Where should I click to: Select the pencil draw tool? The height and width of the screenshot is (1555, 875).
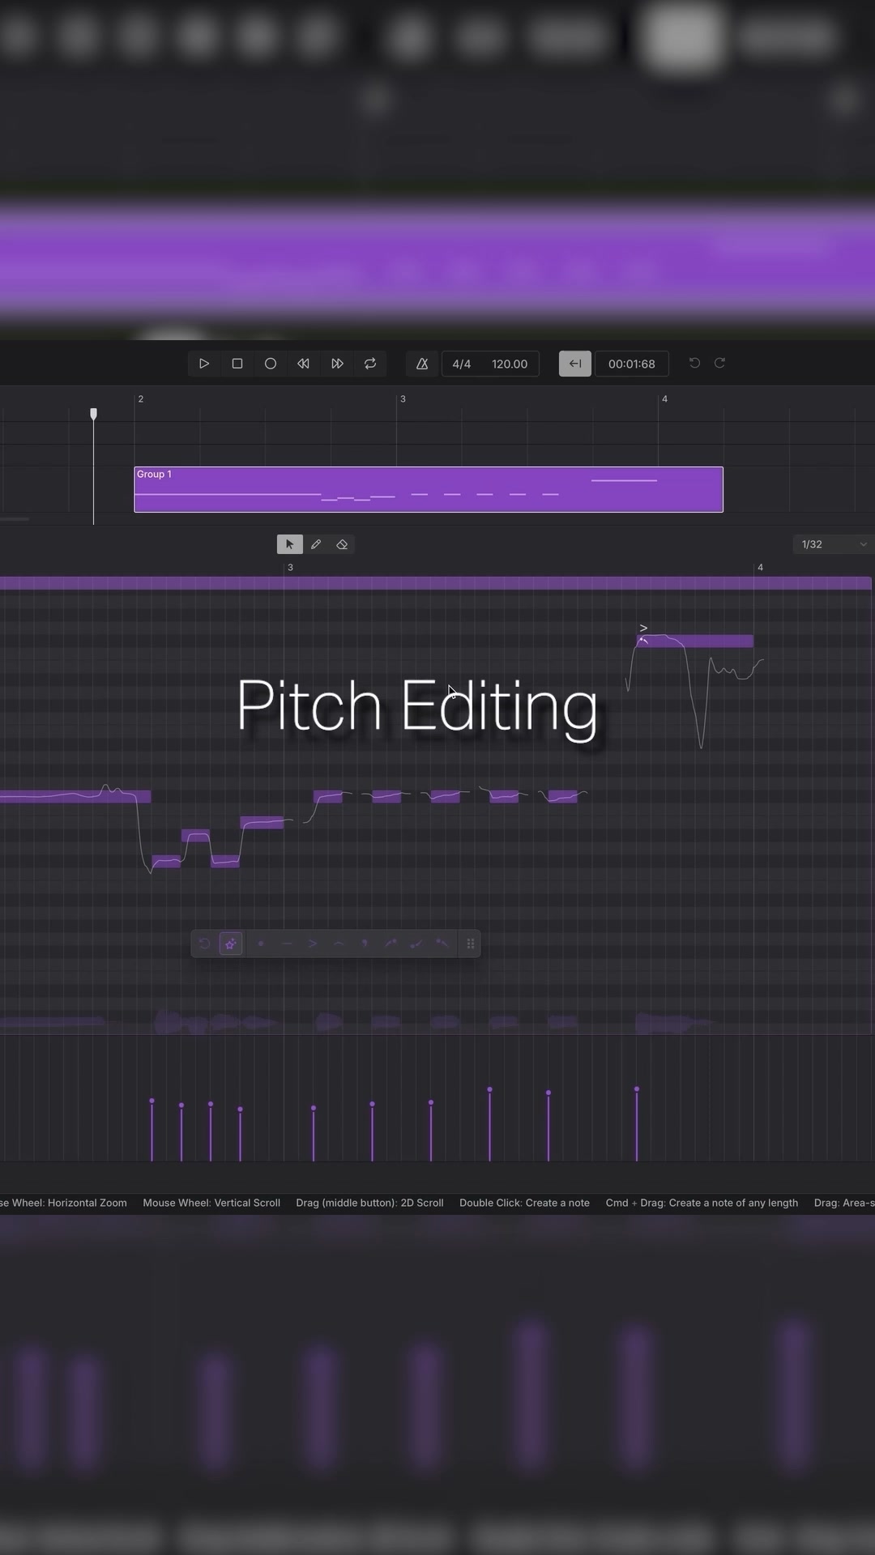316,544
